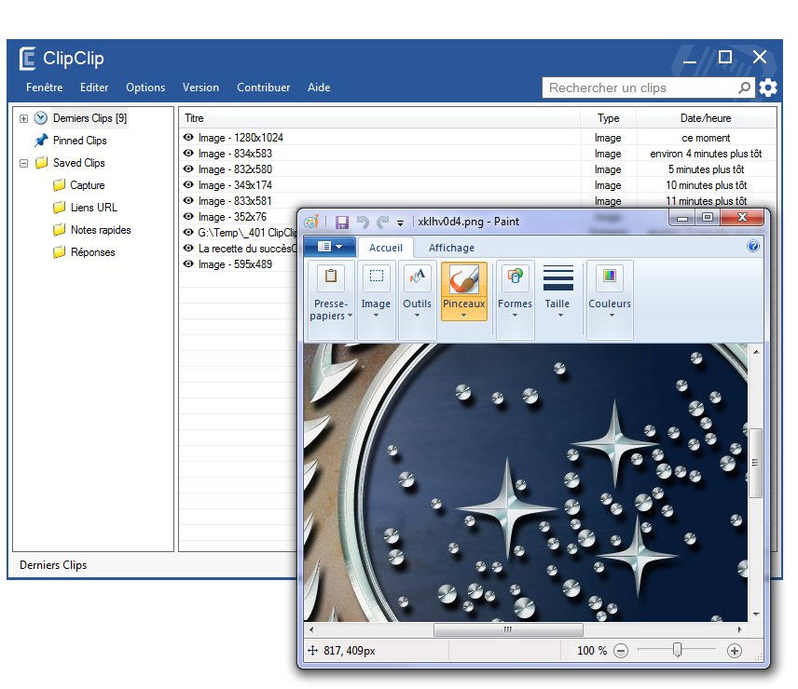The height and width of the screenshot is (689, 798).
Task: Toggle eye icon for Image - 352x76
Action: tap(188, 216)
